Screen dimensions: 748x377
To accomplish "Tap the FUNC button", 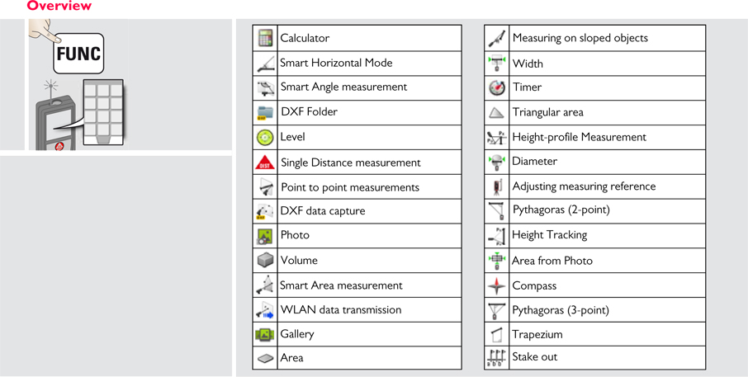I will [x=78, y=53].
